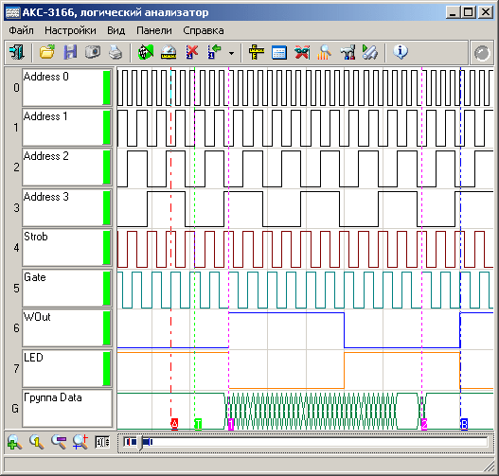This screenshot has height=476, width=499.
Task: Toggle the green indicator of LED channel
Action: point(107,368)
